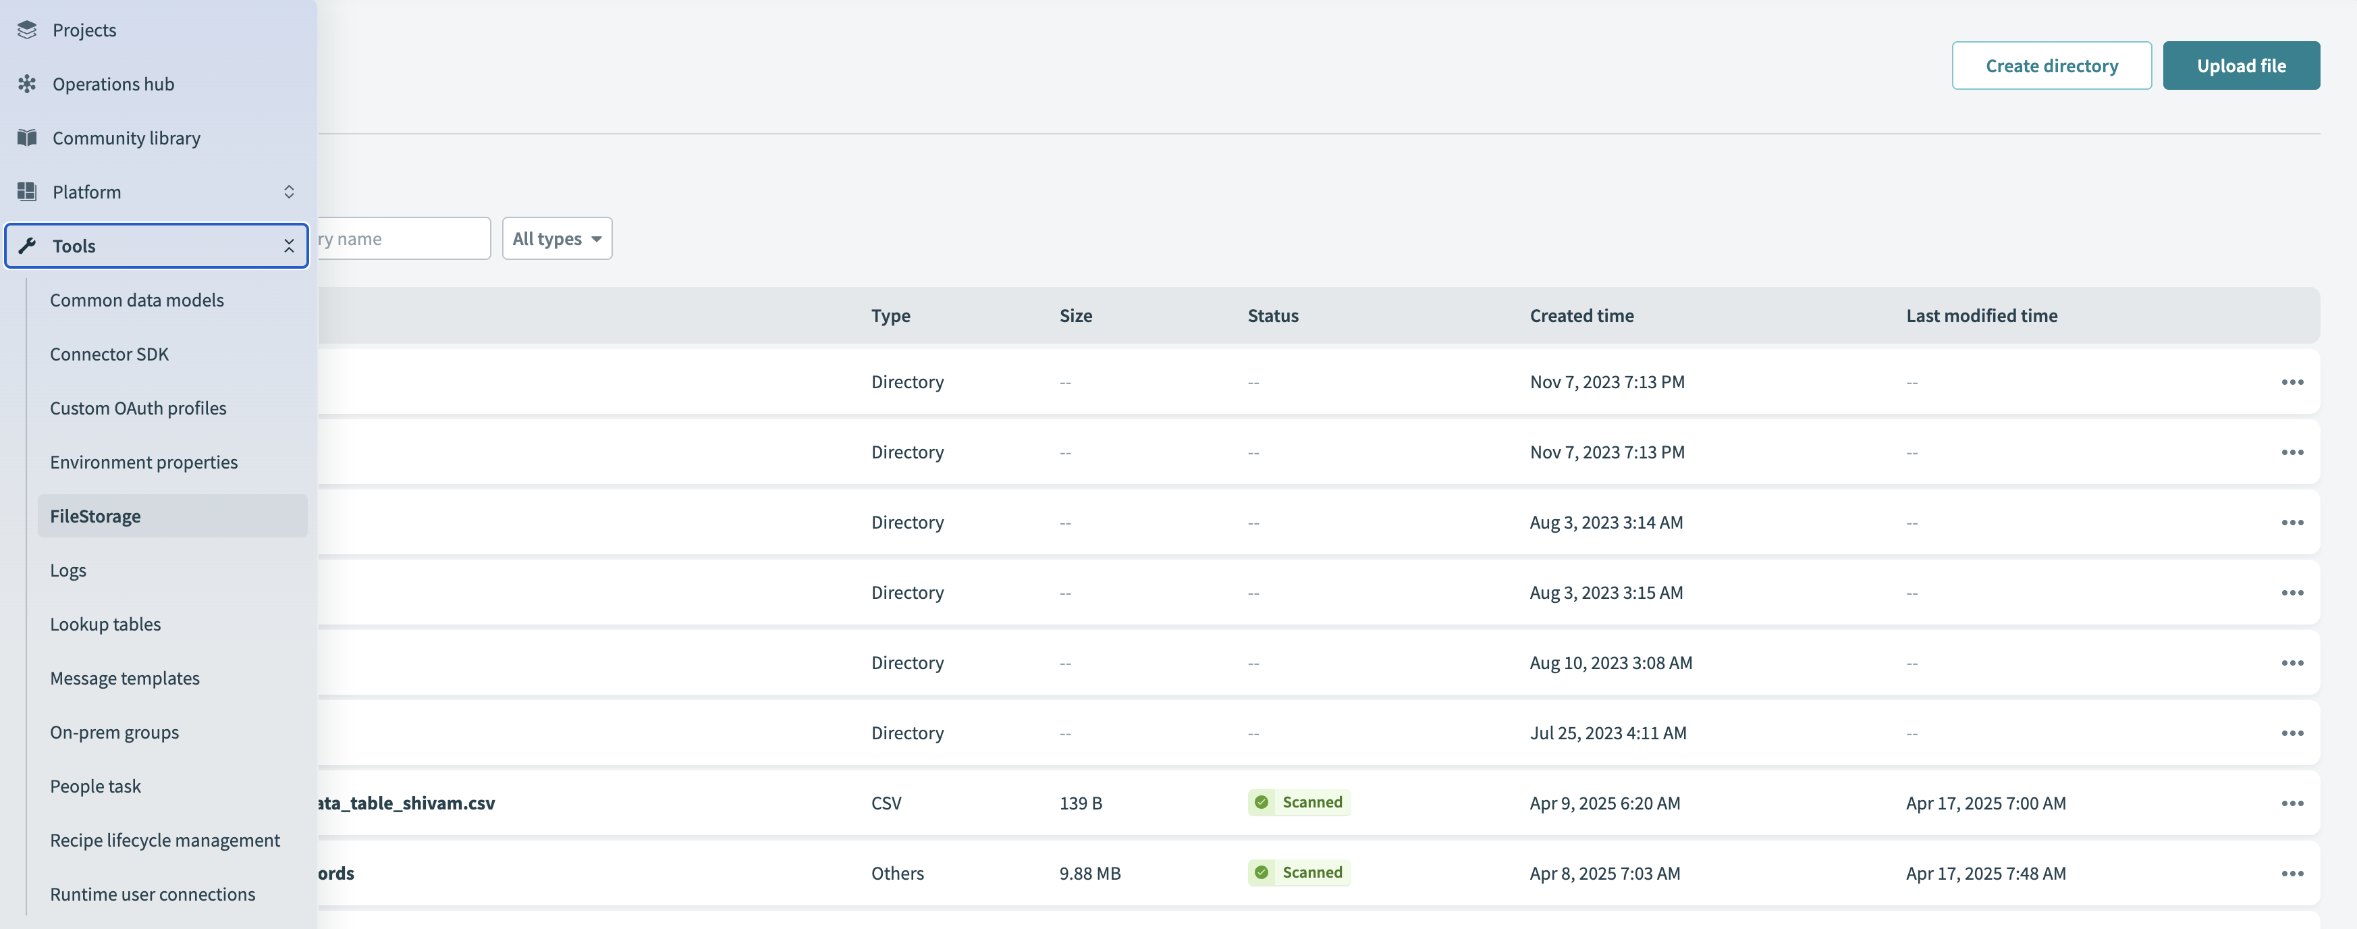
Task: Expand the Platform section
Action: (x=289, y=191)
